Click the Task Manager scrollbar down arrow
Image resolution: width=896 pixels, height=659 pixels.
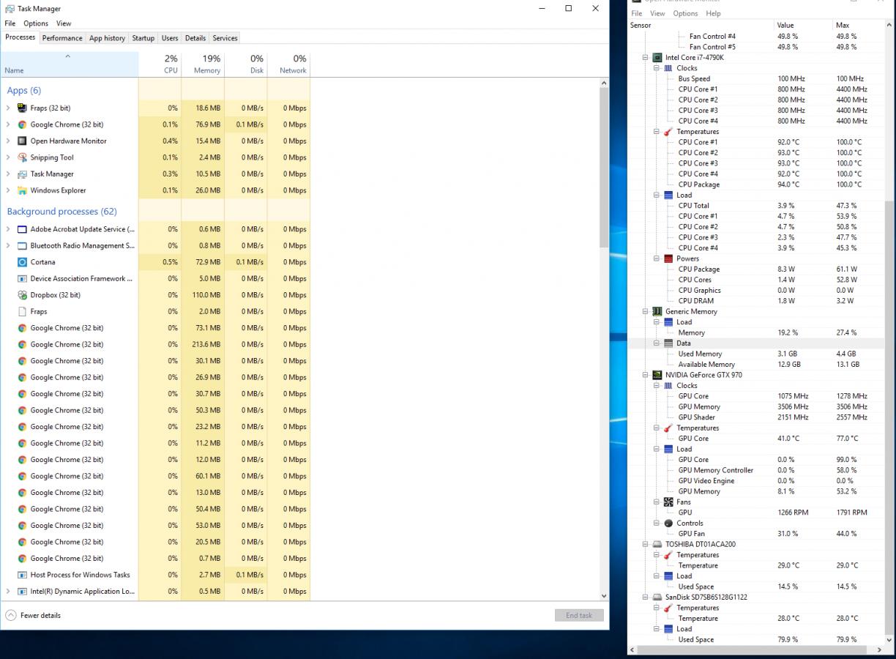(x=604, y=595)
